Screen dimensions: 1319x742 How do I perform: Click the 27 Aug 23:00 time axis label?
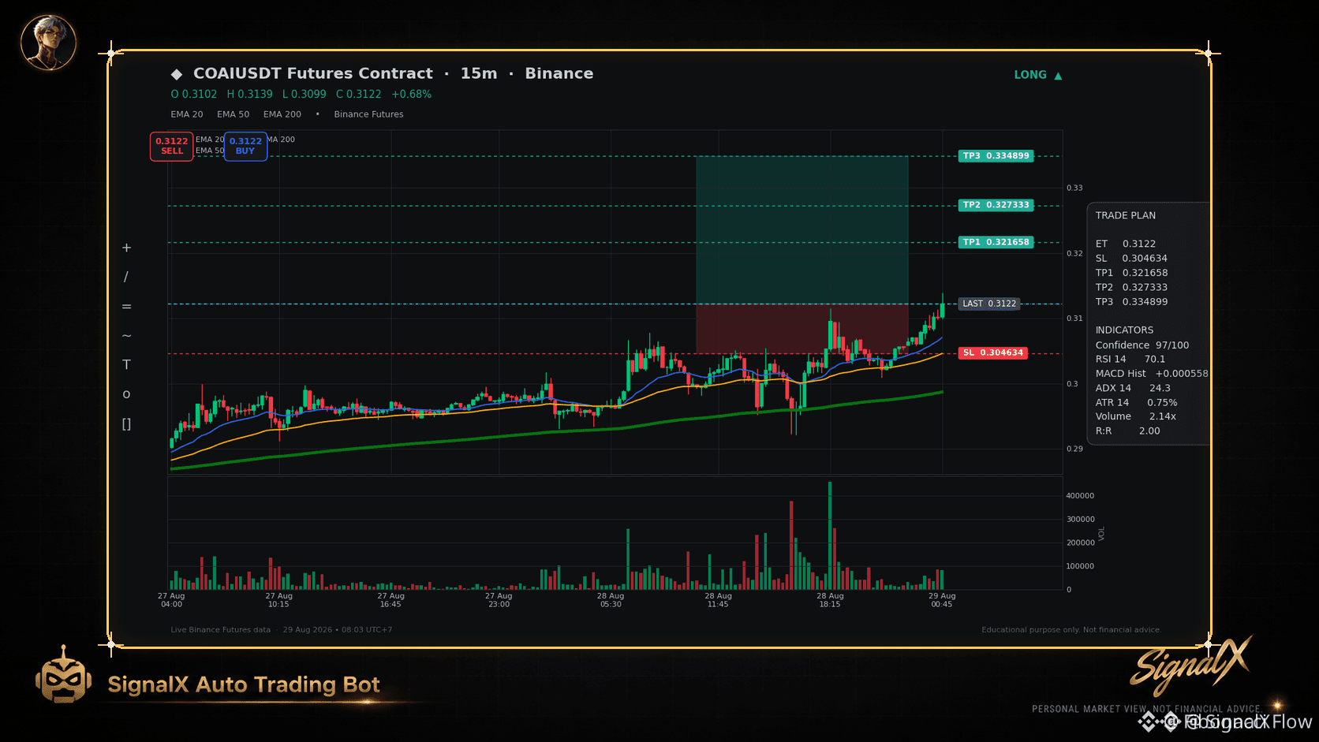(499, 600)
